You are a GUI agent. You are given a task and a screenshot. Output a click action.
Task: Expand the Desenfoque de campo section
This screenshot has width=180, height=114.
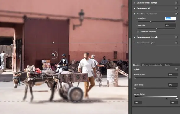134,3
